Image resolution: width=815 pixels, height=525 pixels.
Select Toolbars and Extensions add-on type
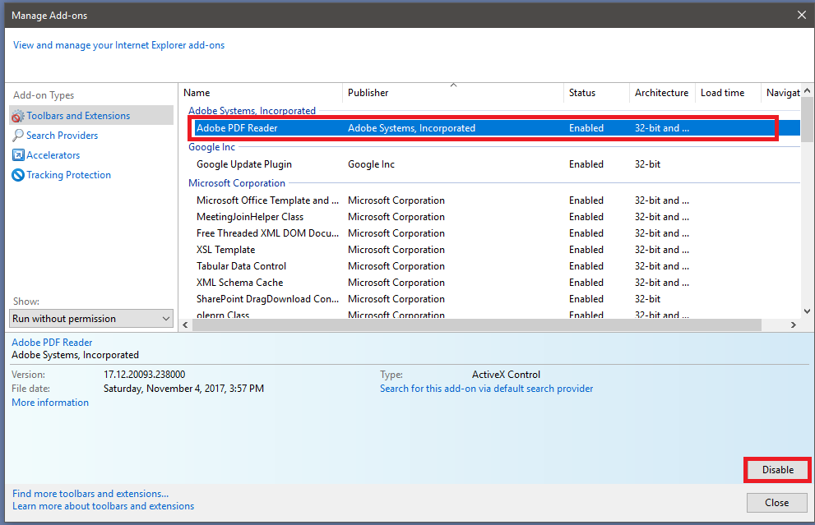(91, 115)
